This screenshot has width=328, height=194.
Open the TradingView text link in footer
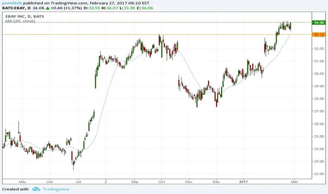(56, 189)
